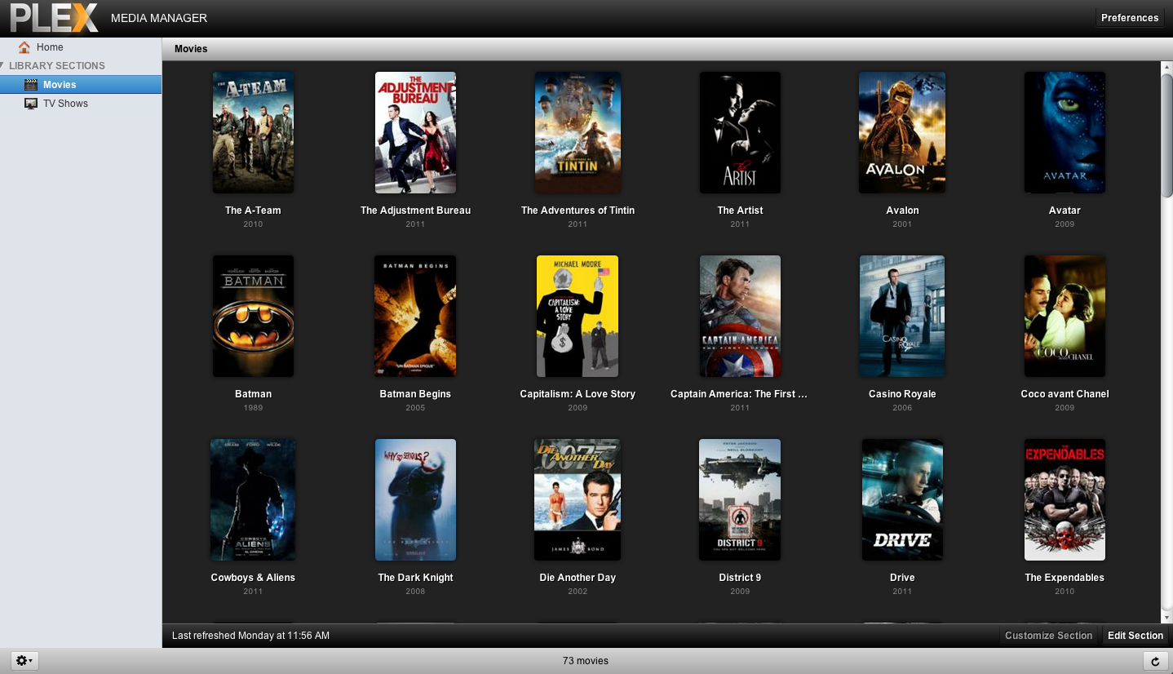Open The Adventures of Tintin poster
Screen dimensions: 1173x674
[x=578, y=132]
